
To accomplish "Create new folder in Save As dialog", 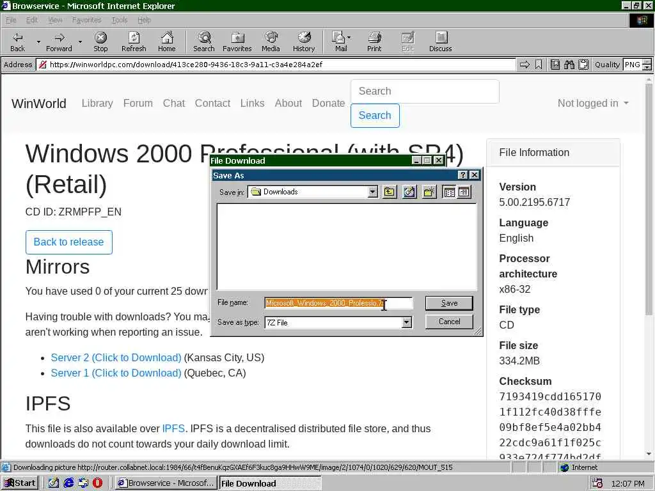I will (x=429, y=192).
